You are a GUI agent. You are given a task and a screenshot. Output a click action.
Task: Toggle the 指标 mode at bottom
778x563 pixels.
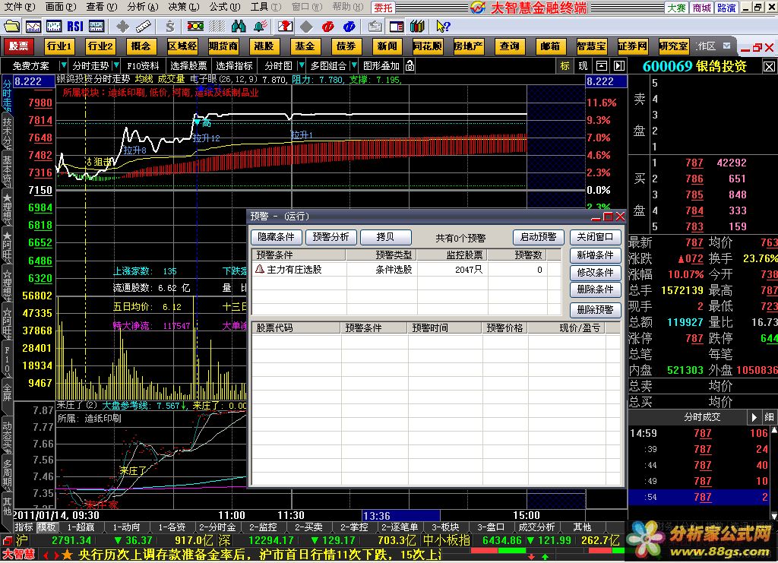pyautogui.click(x=24, y=527)
